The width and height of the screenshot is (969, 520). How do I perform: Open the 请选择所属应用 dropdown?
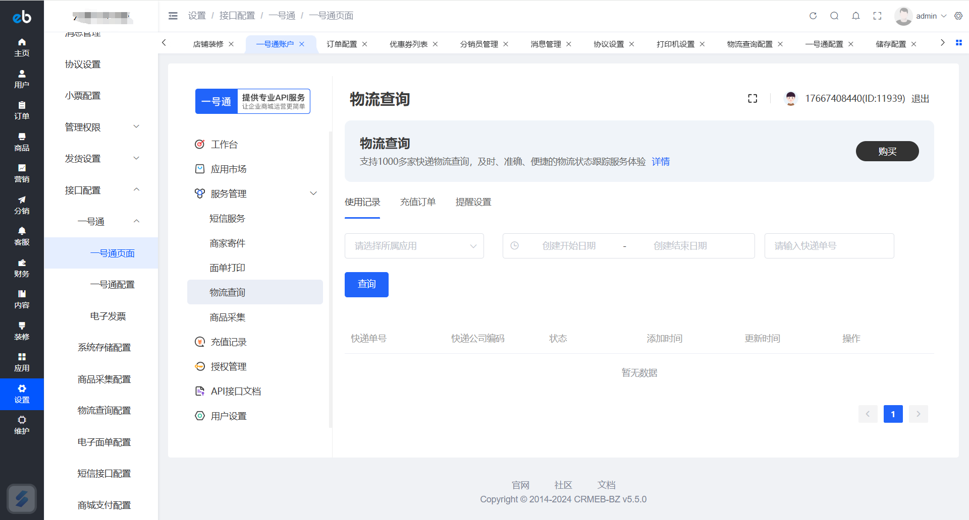point(414,246)
